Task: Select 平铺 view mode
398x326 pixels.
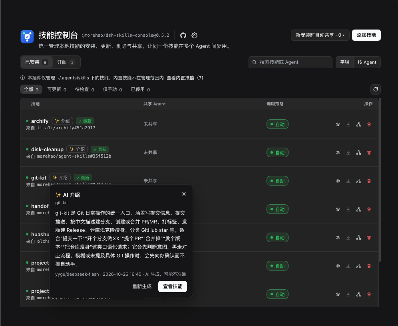Action: click(345, 62)
